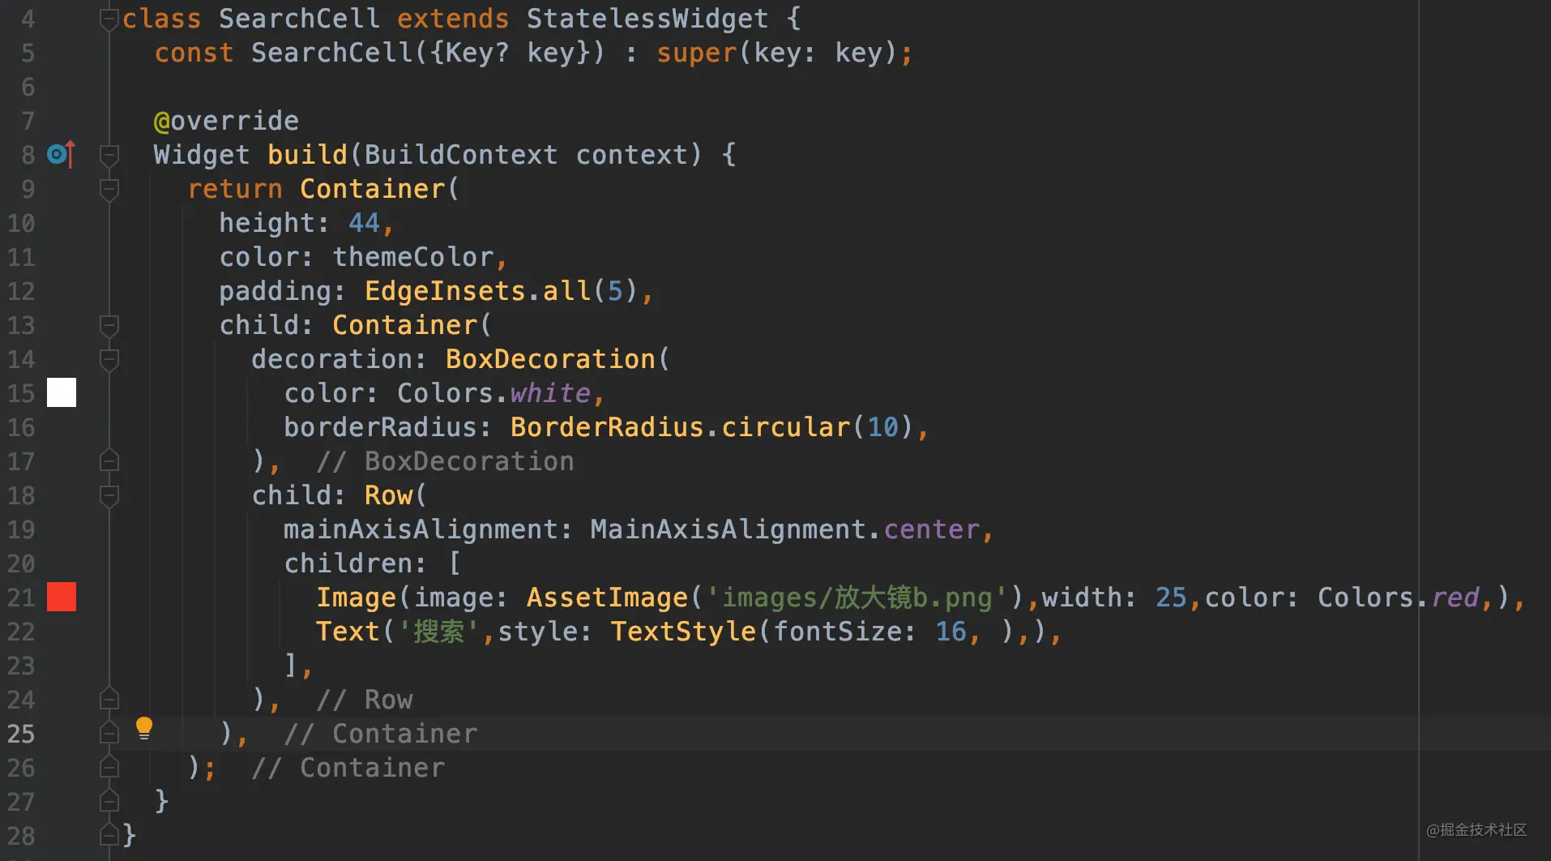Image resolution: width=1551 pixels, height=861 pixels.
Task: Click the BoxDecoration end fold marker on line 17
Action: [109, 460]
